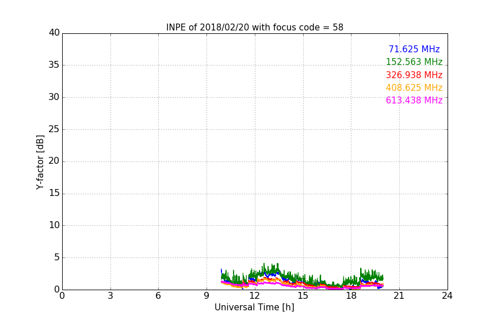Click the y-axis tick value 5

(57, 257)
